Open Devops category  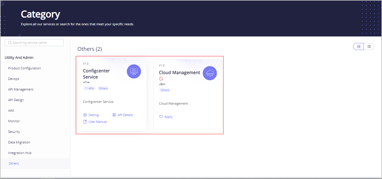(14, 79)
